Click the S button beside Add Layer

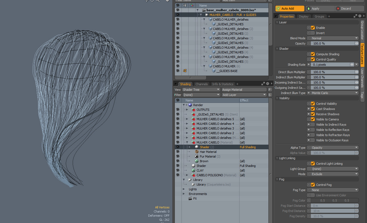270,95
